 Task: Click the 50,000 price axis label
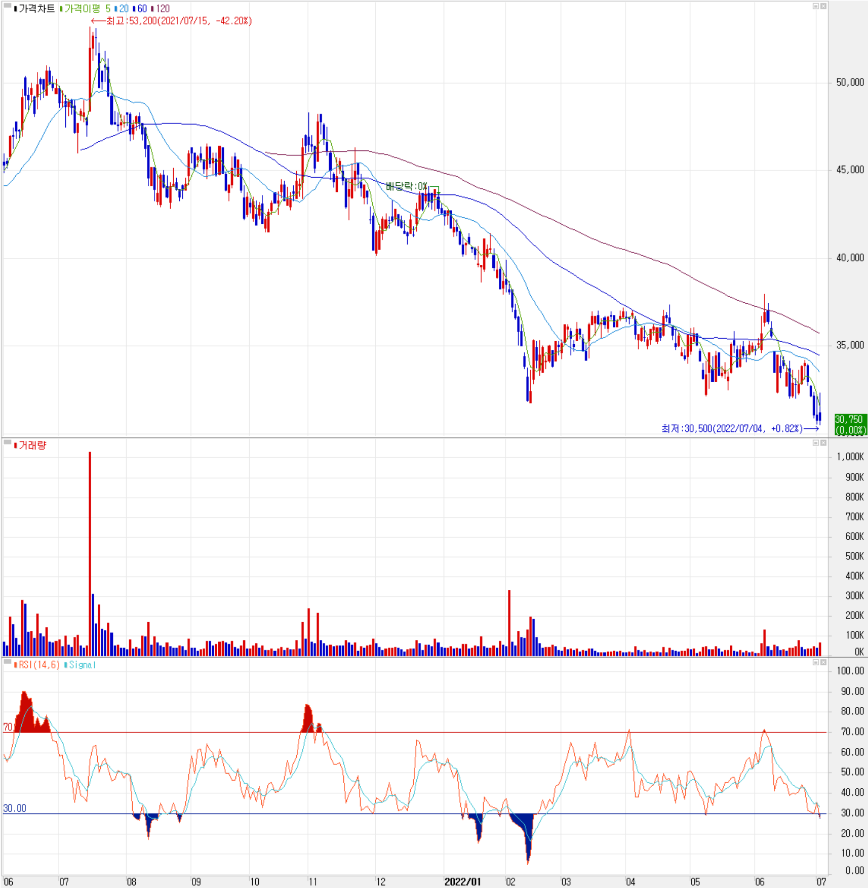pos(850,83)
